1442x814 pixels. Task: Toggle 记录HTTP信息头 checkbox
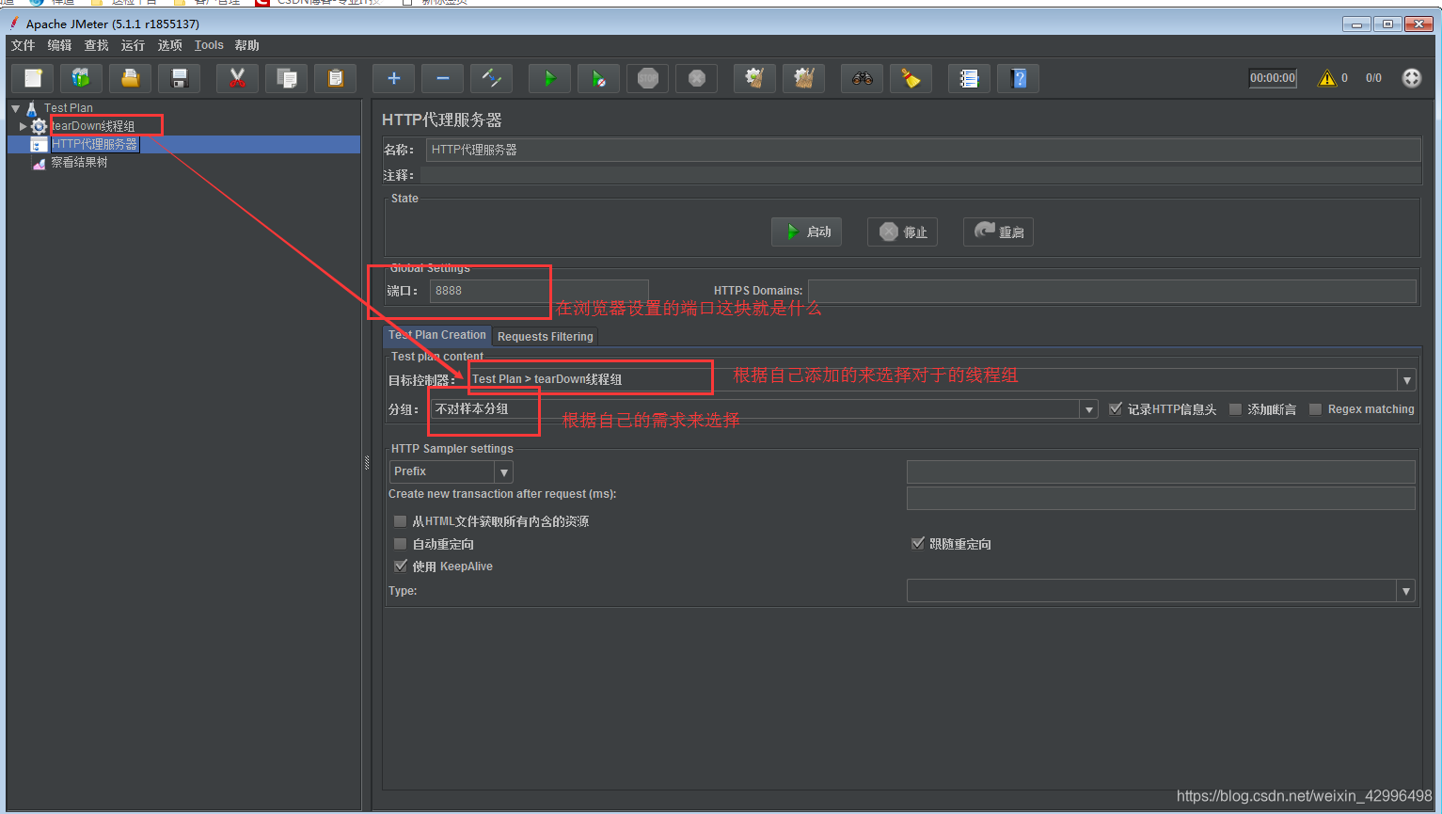1116,409
